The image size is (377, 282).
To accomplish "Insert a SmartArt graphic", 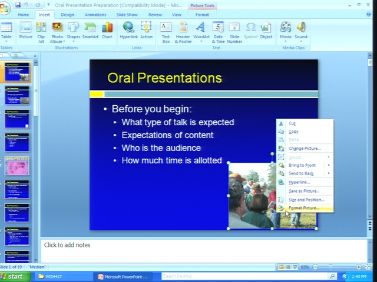I will tap(90, 31).
